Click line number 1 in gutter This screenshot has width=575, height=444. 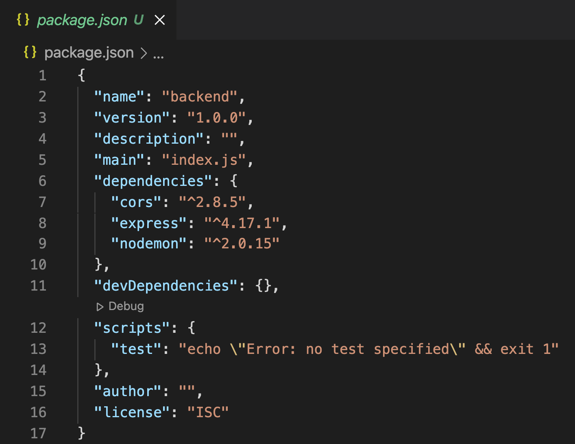43,75
